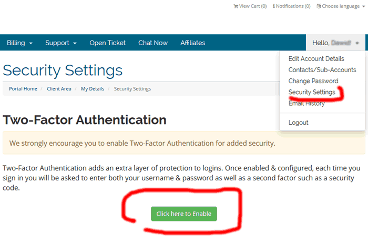Open the Billing dropdown menu
Viewport: 368px width, 243px height.
click(x=20, y=43)
